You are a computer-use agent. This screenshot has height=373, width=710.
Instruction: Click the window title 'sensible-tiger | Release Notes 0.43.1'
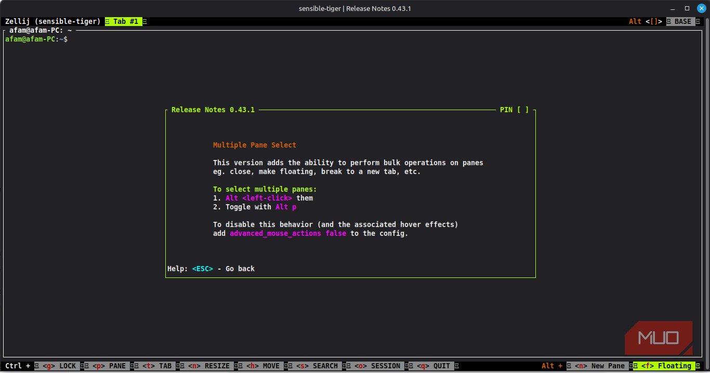[355, 8]
